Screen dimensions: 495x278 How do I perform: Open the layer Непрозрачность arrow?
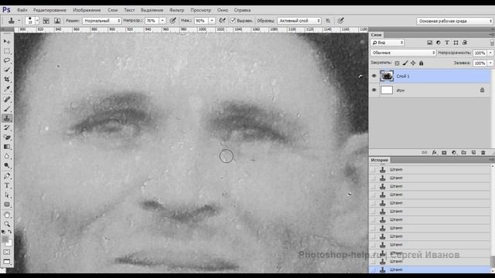pyautogui.click(x=490, y=53)
